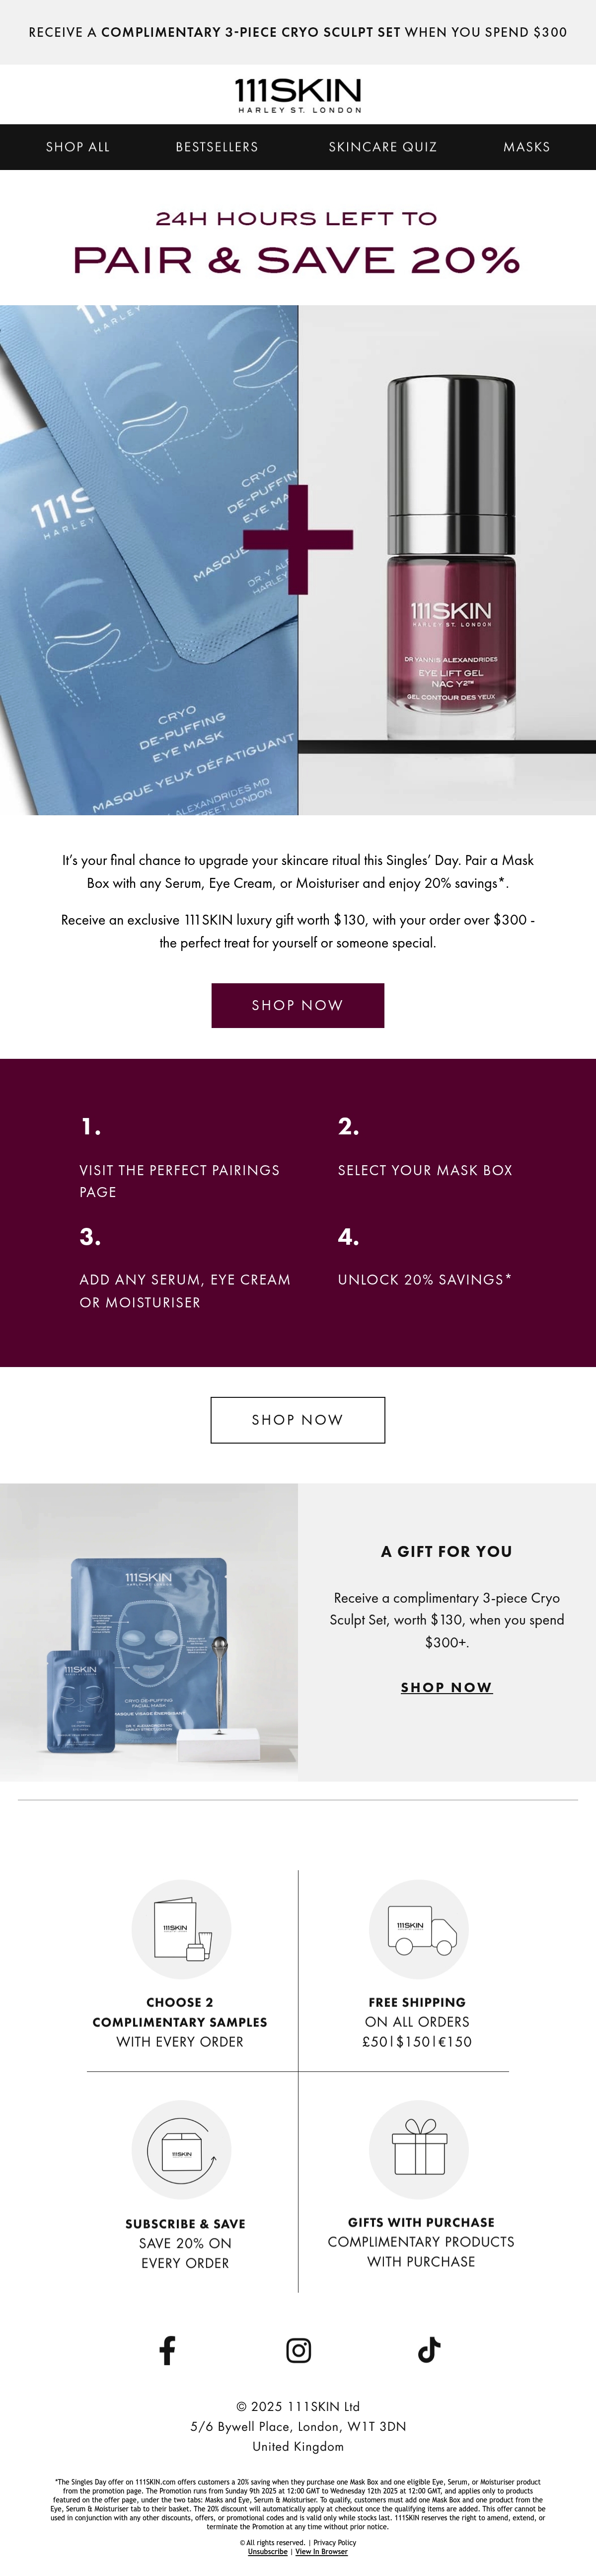Open the Instagram social icon
The height and width of the screenshot is (2576, 596).
click(298, 2350)
